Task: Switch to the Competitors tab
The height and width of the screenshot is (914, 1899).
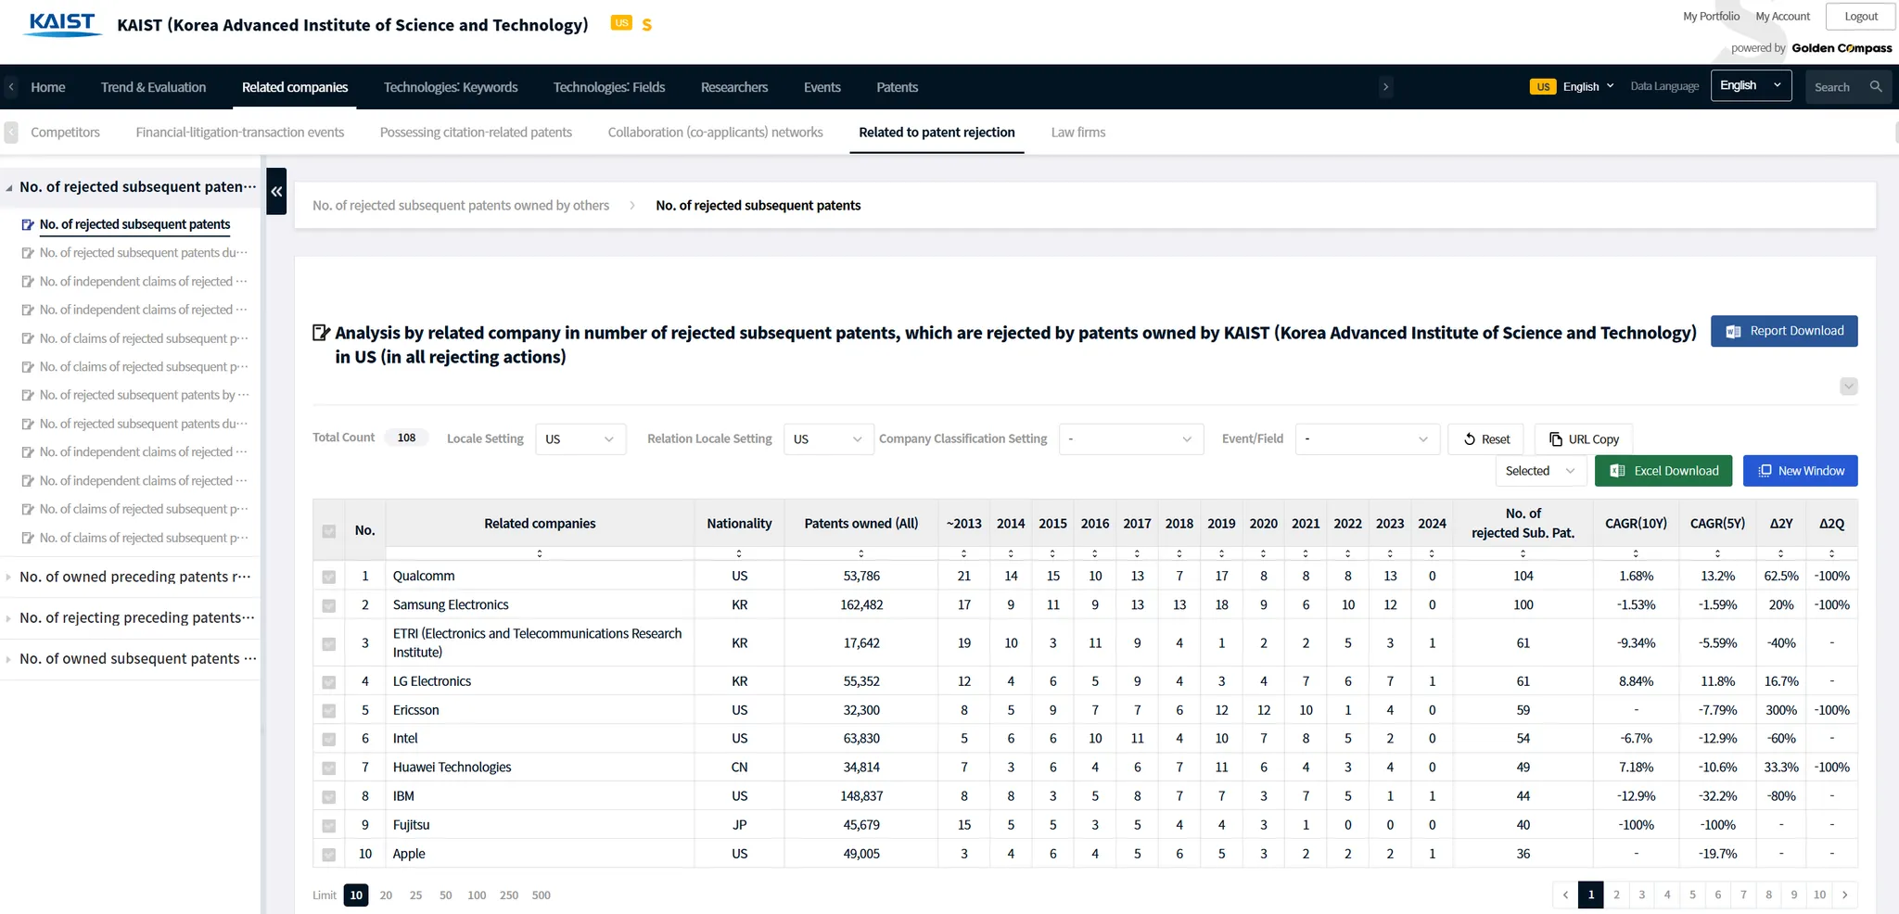Action: 65,133
